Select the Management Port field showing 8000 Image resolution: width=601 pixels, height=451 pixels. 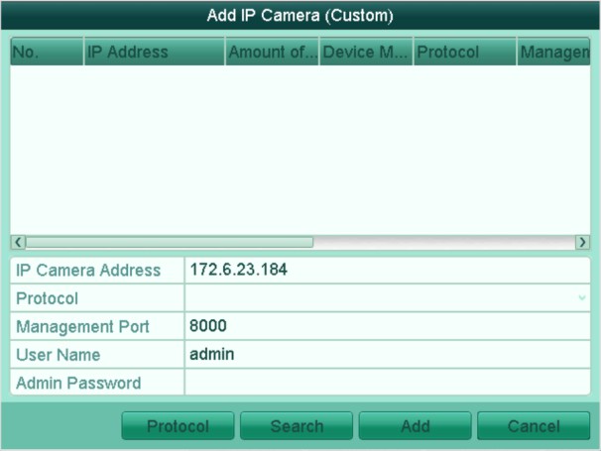pyautogui.click(x=387, y=326)
